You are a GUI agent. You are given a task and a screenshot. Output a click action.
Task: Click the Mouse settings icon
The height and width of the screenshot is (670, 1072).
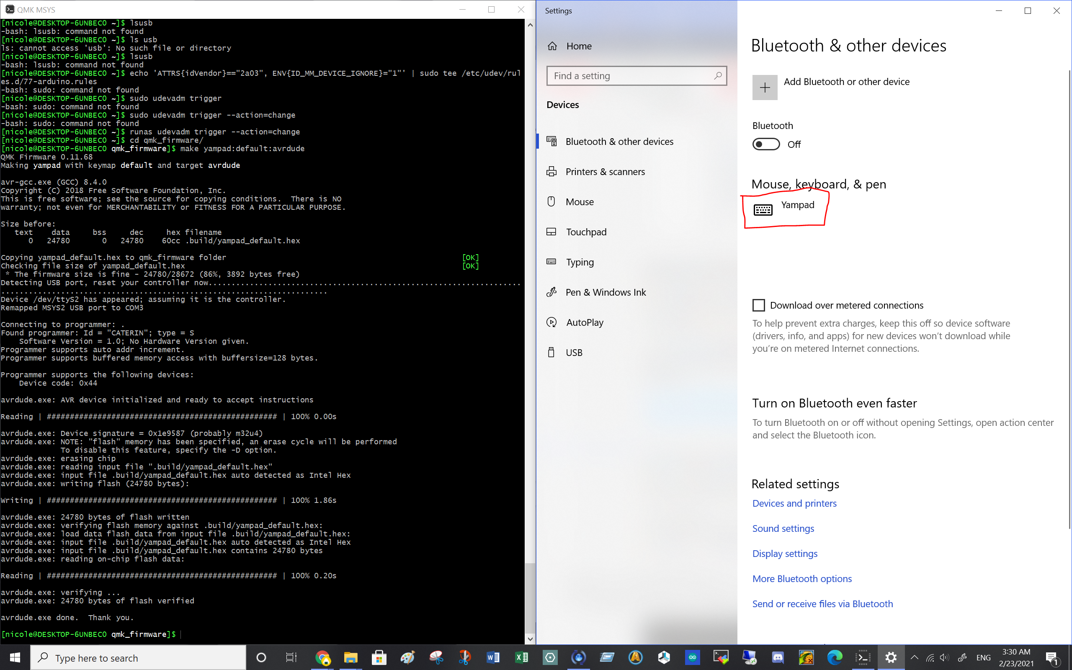pos(551,201)
